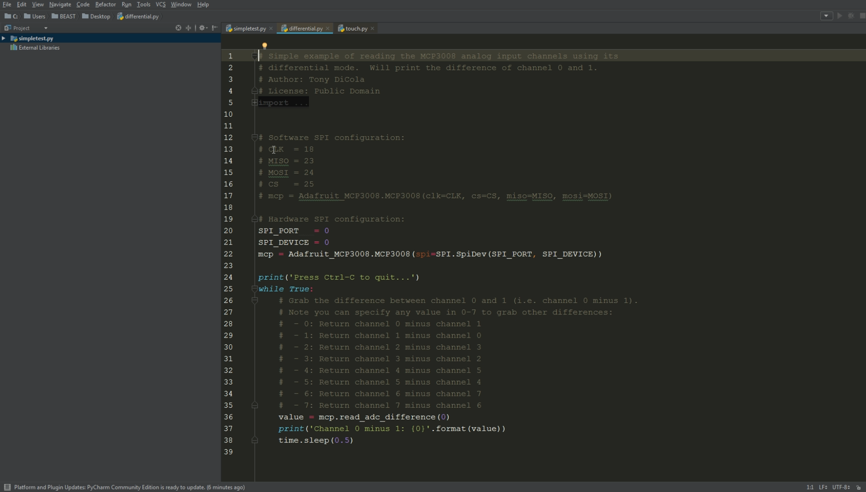Expand the simpletest.py tree node

pyautogui.click(x=4, y=38)
